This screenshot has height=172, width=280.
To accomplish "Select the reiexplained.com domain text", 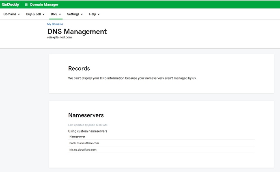I will click(60, 37).
